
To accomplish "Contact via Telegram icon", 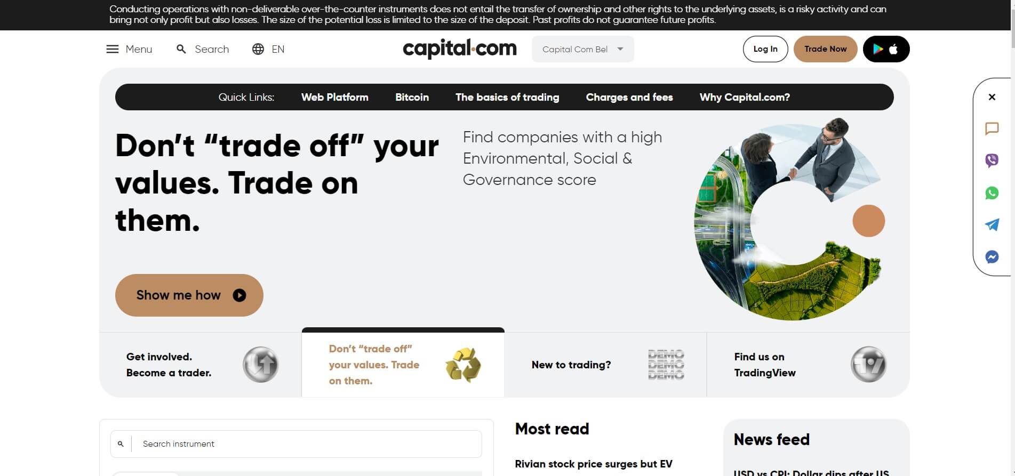I will tap(992, 225).
